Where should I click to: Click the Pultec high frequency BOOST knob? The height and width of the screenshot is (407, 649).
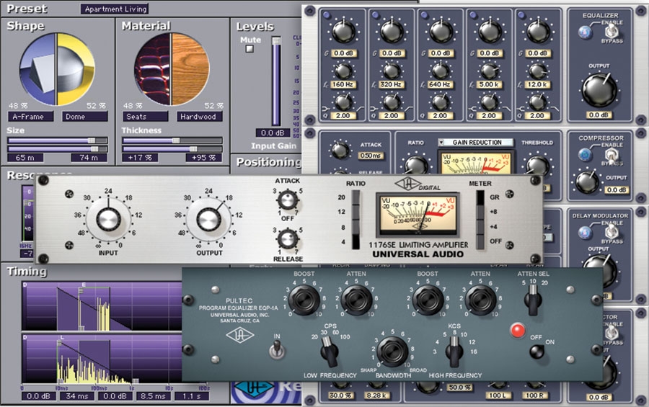point(428,300)
